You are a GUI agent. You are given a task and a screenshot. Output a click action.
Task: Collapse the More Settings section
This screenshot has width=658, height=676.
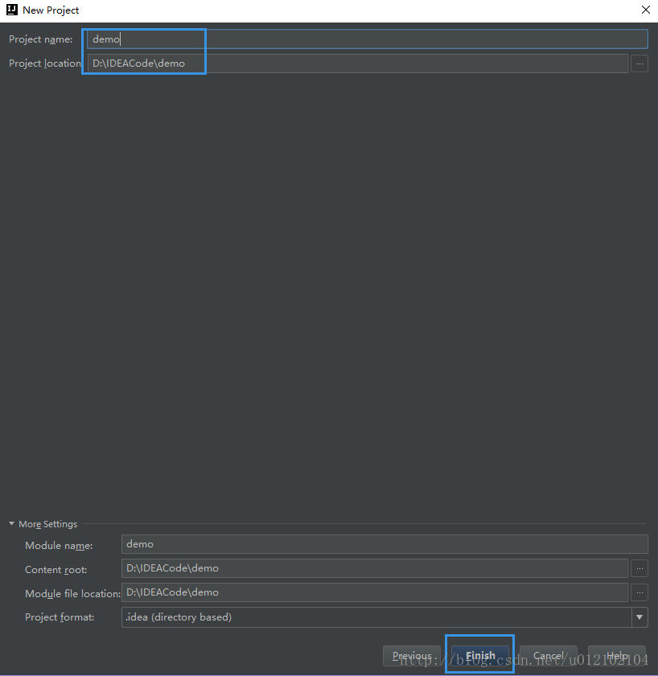11,524
